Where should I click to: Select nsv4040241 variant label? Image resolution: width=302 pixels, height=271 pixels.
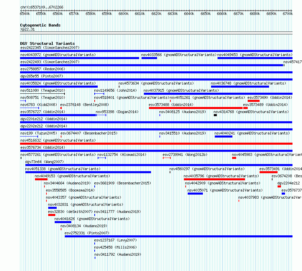pyautogui.click(x=252, y=133)
